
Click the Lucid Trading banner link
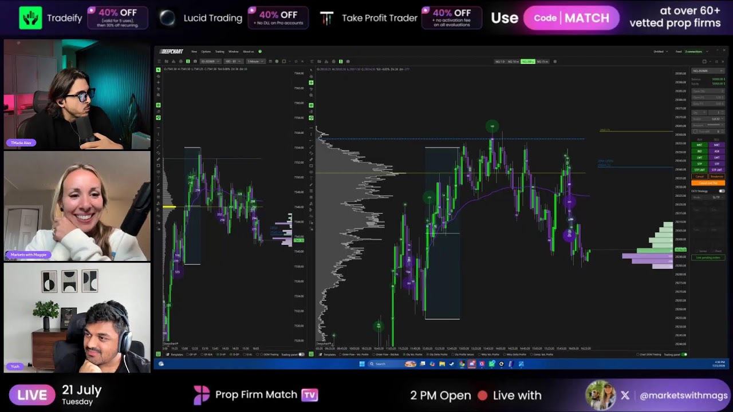[201, 18]
